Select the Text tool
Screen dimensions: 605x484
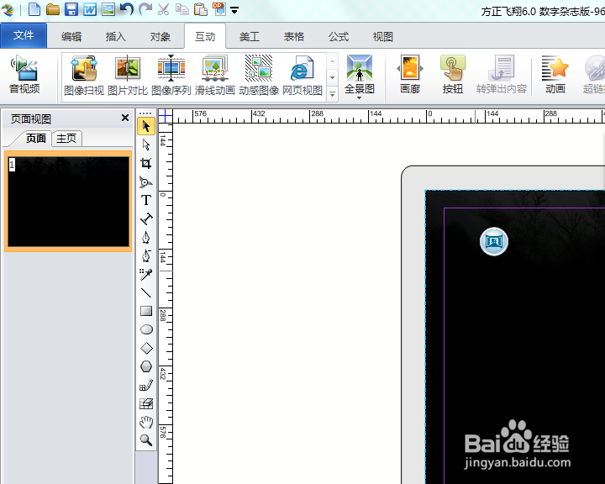[146, 200]
